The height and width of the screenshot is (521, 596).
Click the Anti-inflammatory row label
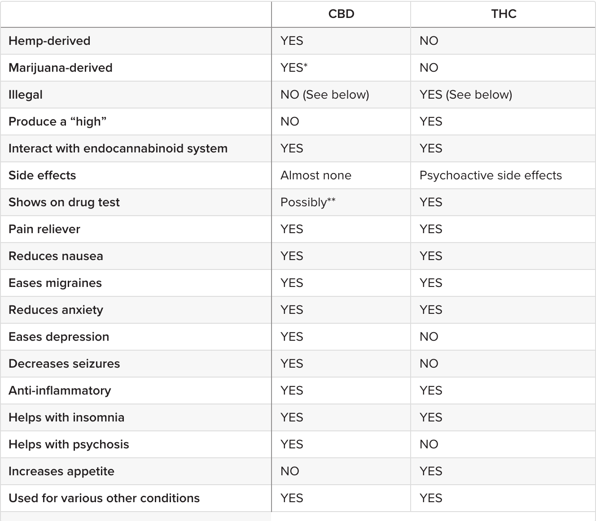(x=60, y=391)
